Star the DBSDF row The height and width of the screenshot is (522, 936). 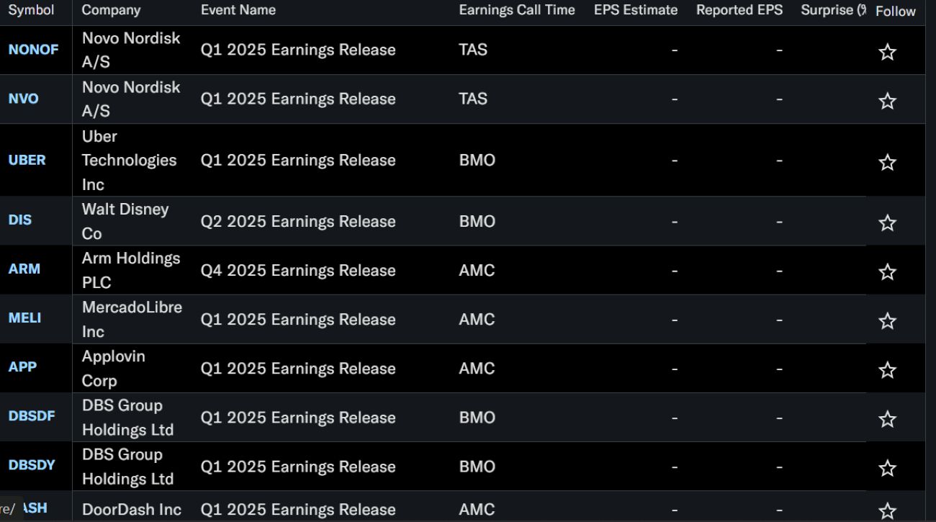[x=887, y=418]
